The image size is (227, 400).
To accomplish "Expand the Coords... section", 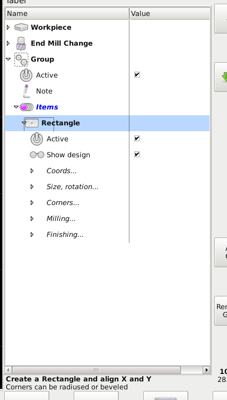I will pos(32,171).
